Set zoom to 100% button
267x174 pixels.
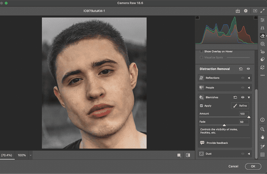tap(22, 155)
